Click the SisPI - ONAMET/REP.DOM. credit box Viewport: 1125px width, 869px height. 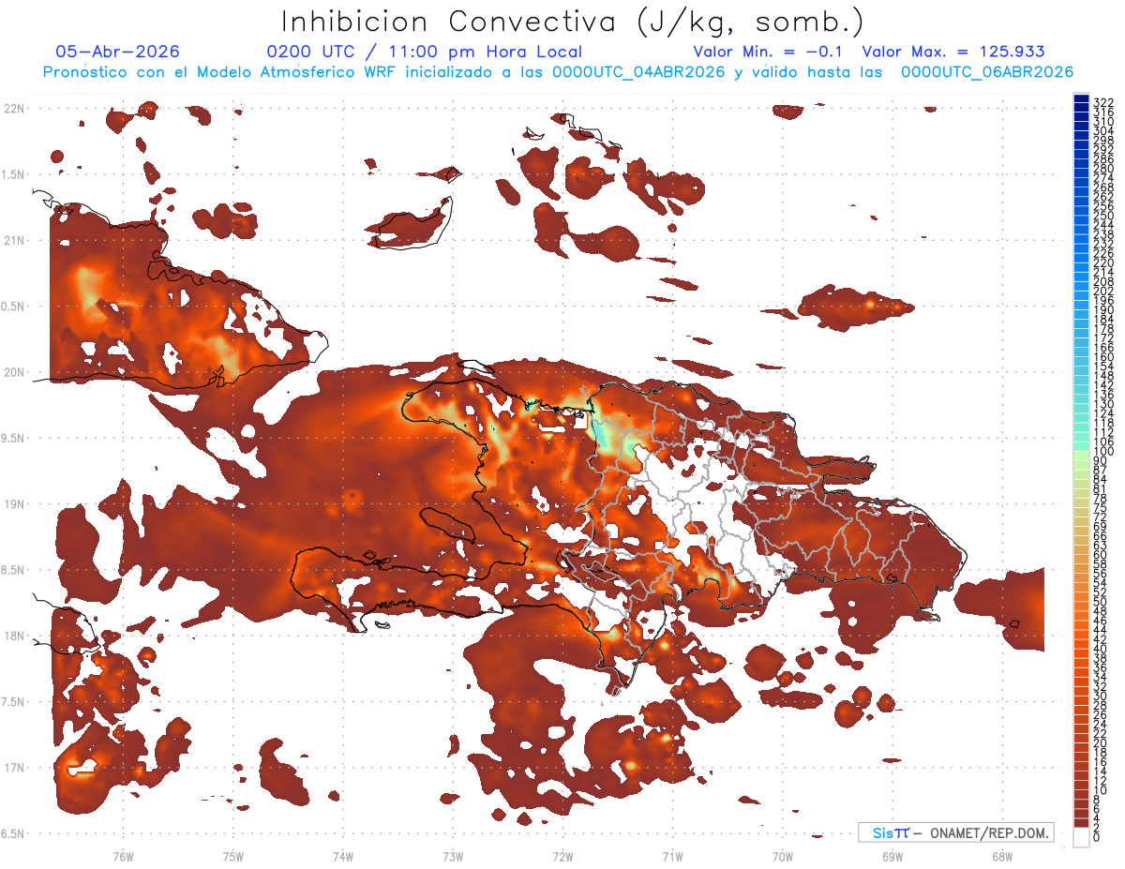click(955, 832)
